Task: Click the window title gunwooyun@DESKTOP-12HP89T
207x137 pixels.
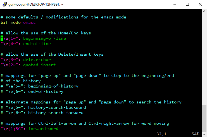Action: point(36,4)
